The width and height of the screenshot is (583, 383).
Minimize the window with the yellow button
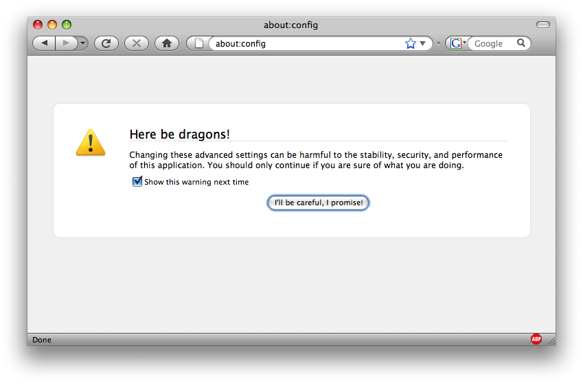52,25
